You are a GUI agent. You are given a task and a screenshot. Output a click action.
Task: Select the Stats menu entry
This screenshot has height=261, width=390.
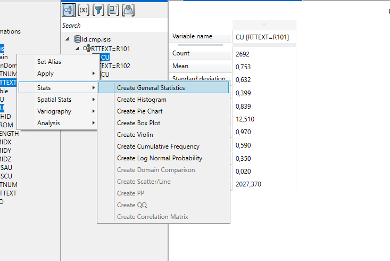click(x=57, y=88)
